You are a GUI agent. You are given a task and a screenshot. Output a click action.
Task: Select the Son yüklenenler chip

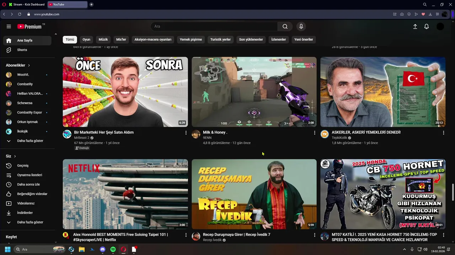pyautogui.click(x=251, y=39)
